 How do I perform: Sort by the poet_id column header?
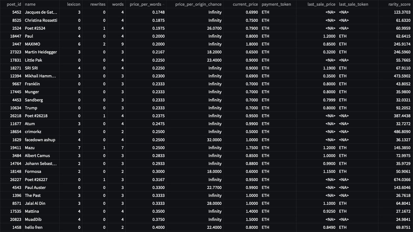click(x=11, y=4)
